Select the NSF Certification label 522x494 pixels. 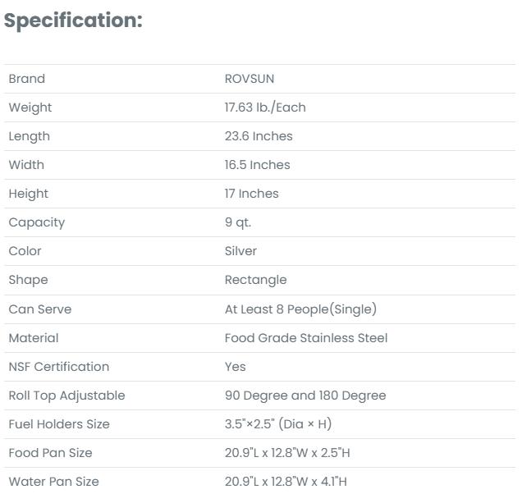pyautogui.click(x=58, y=367)
